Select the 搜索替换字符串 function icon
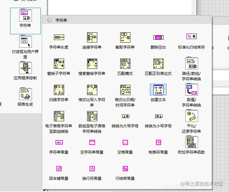229x192 pixels. pos(92,64)
